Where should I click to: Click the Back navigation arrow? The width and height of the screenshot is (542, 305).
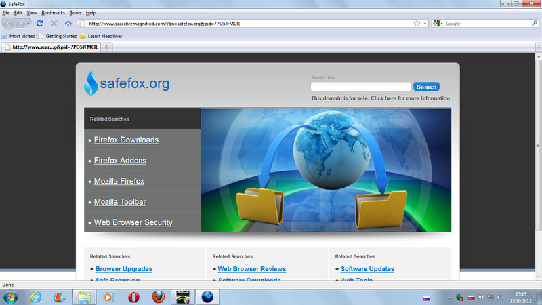(x=9, y=24)
